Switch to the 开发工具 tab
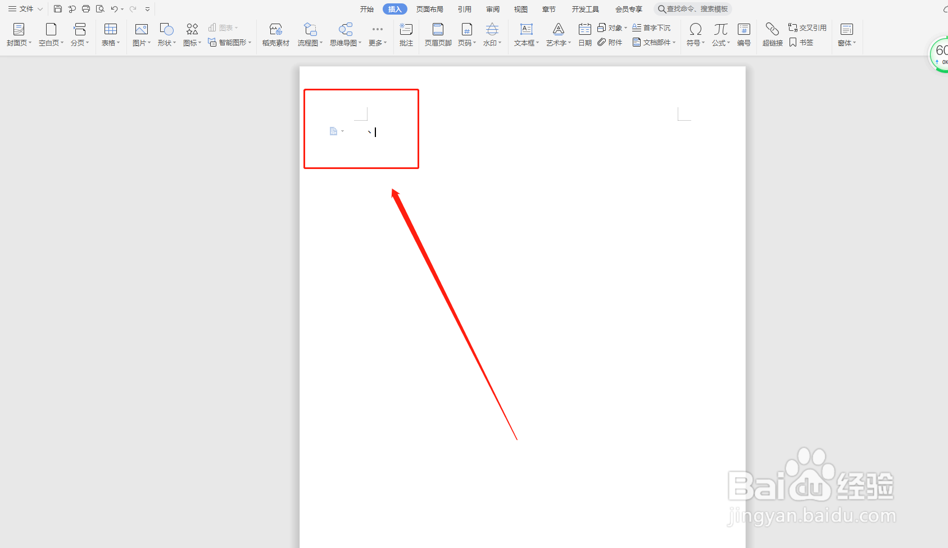The height and width of the screenshot is (548, 948). click(586, 9)
